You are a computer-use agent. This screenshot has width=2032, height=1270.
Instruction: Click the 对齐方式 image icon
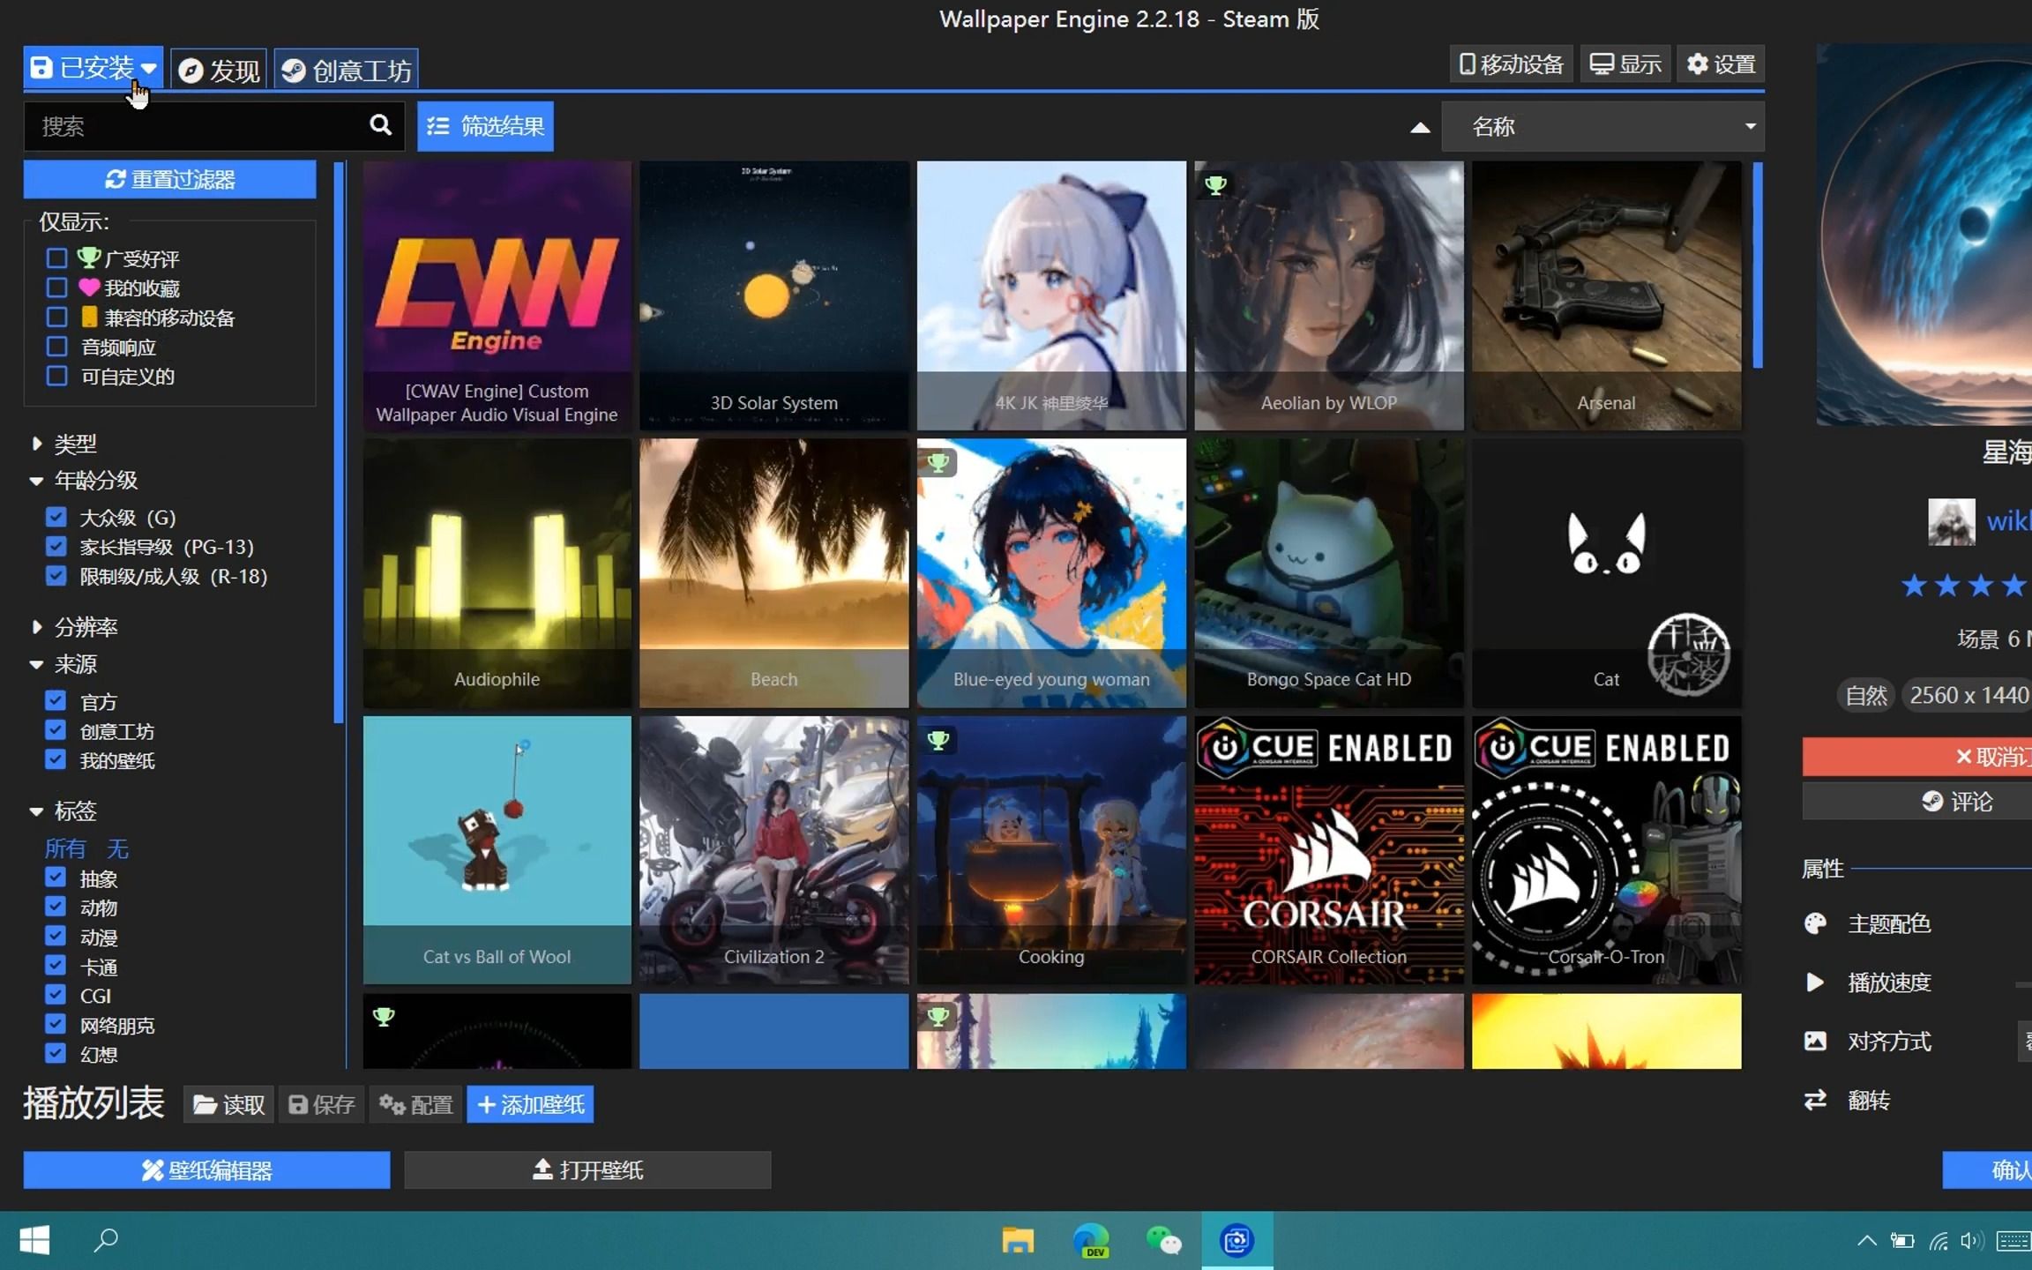tap(1815, 1041)
